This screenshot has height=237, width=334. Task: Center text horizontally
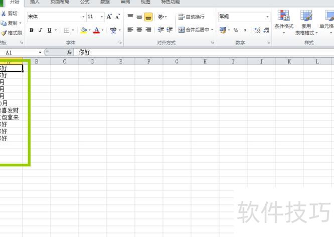pos(139,30)
